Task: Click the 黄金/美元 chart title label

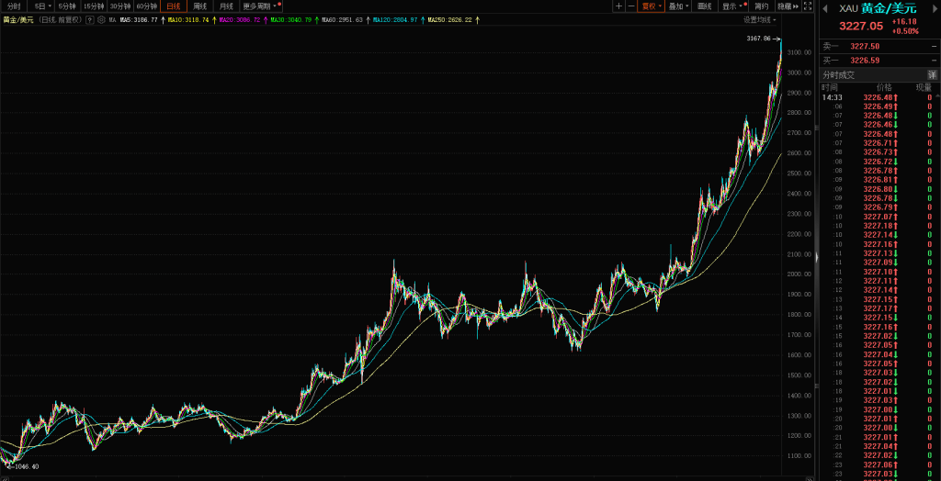Action: click(17, 20)
